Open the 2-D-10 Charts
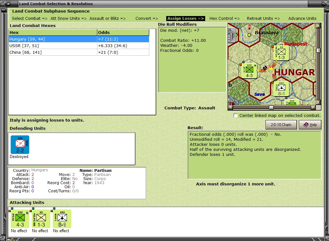Screen dimensions: 329x241 [281, 125]
